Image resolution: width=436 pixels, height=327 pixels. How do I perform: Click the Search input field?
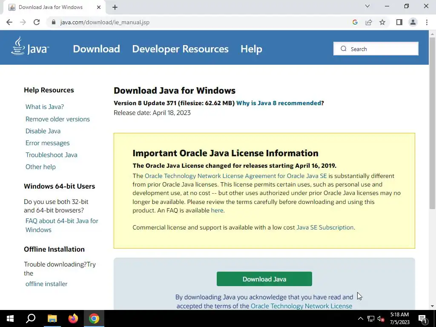[x=376, y=49]
